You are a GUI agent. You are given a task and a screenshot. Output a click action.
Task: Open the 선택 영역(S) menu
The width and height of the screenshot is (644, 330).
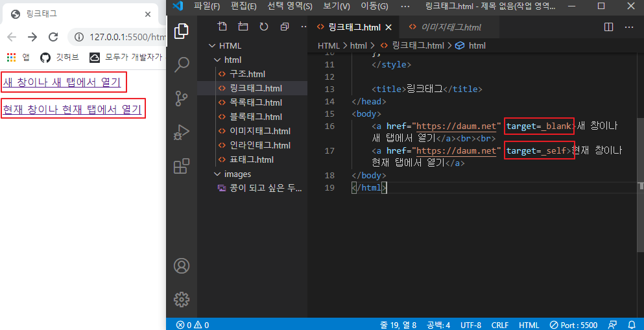click(x=290, y=6)
